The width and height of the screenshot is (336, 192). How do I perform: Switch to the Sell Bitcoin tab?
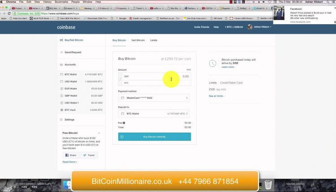138,40
